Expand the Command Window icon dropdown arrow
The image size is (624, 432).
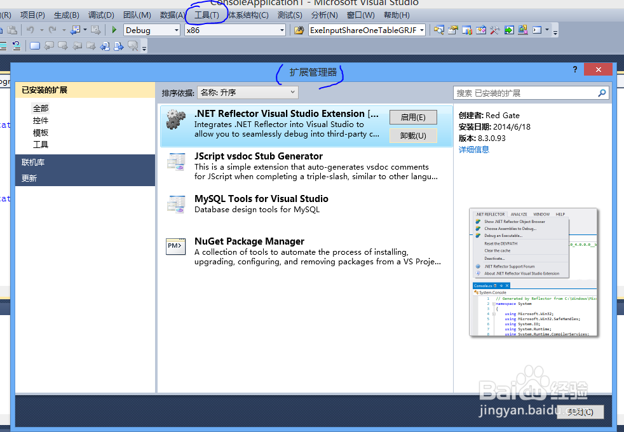(547, 30)
